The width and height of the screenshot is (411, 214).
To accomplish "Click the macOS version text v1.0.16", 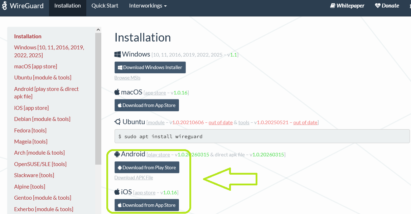I will [179, 93].
